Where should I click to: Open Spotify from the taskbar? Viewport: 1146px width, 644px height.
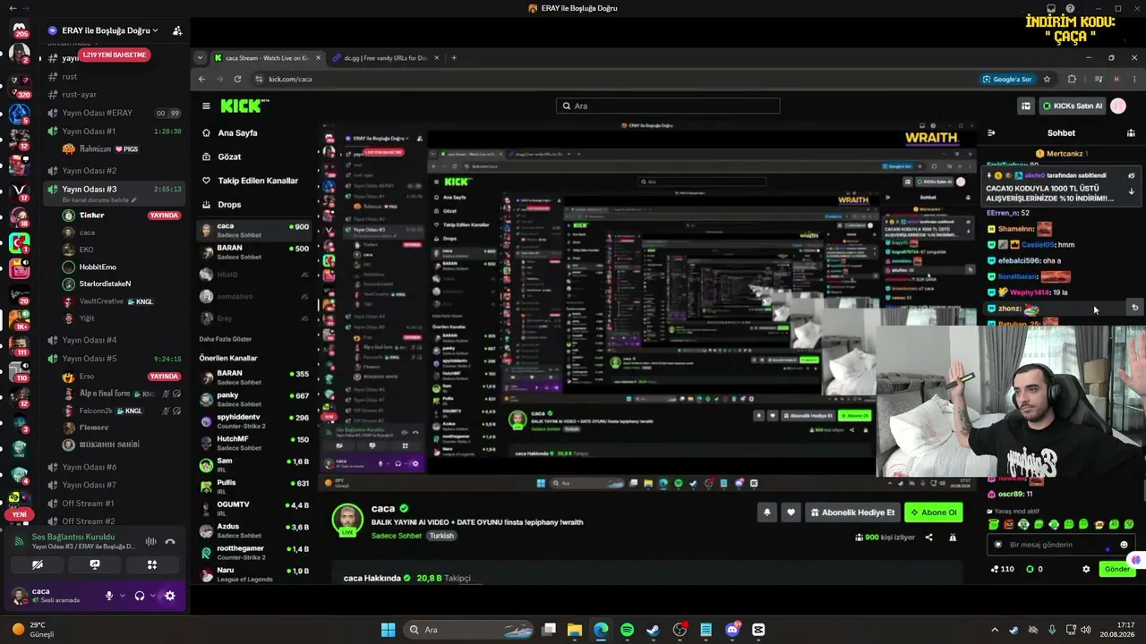627,630
